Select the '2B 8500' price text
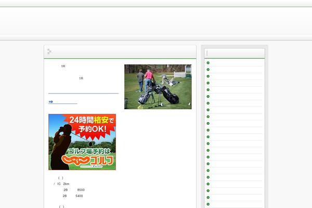The image size is (312, 208). coord(74,190)
